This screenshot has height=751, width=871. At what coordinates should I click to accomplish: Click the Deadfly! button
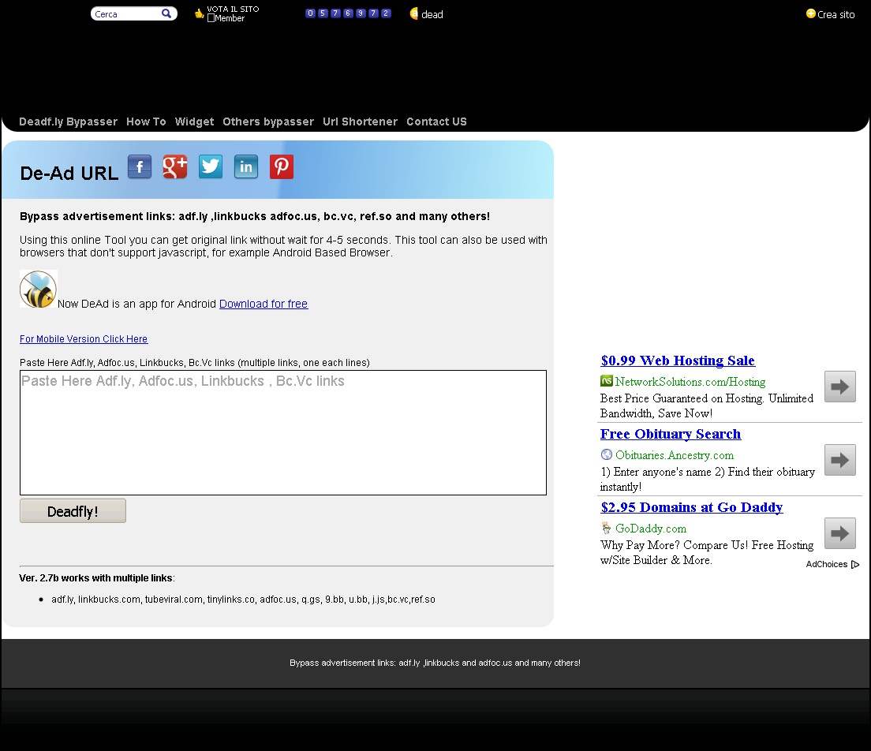click(x=73, y=511)
